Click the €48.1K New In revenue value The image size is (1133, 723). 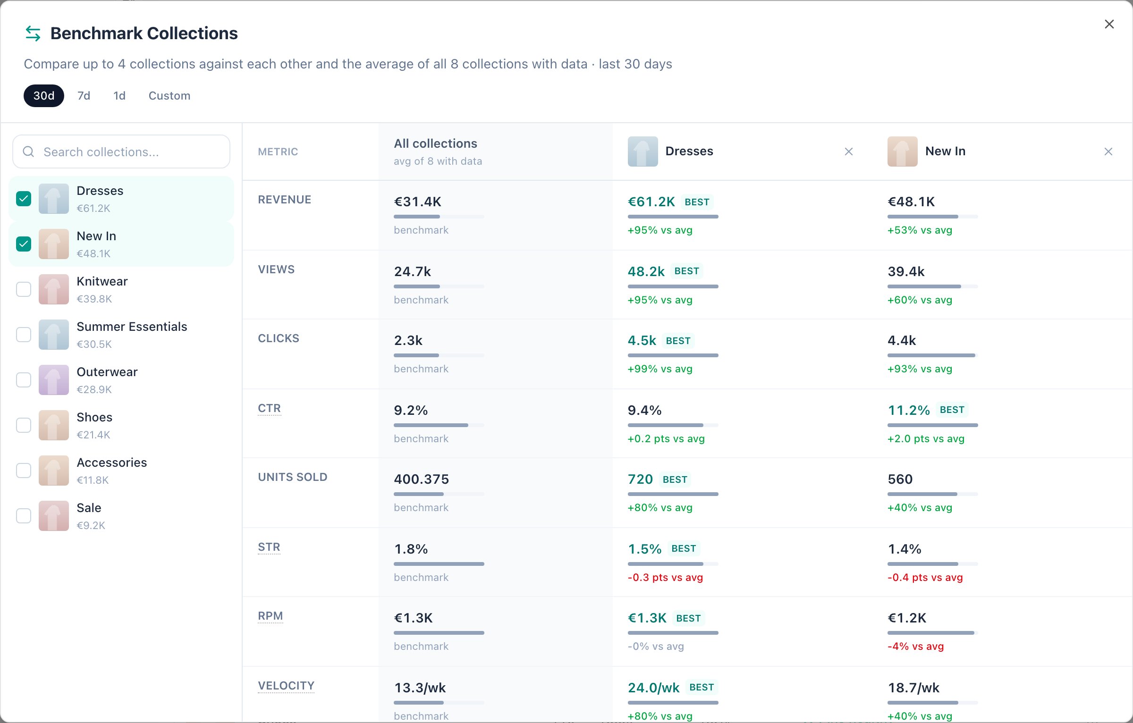(x=911, y=202)
